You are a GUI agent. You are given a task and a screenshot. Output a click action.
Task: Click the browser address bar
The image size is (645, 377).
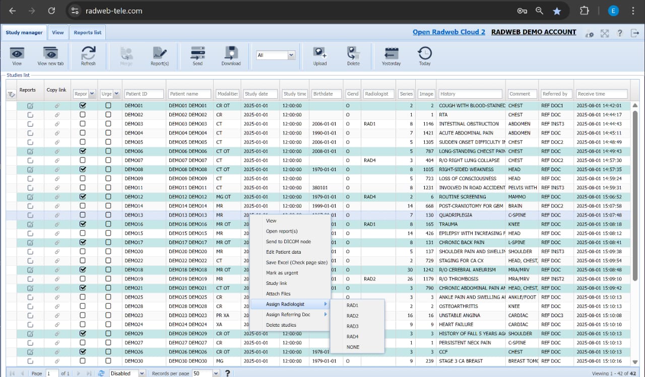292,11
